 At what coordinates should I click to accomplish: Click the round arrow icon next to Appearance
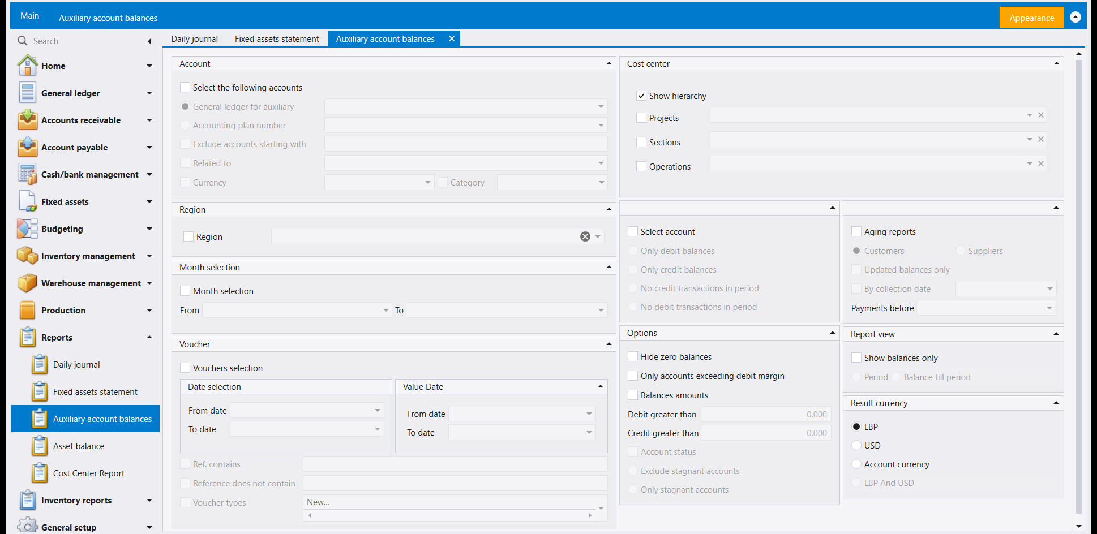[1075, 18]
